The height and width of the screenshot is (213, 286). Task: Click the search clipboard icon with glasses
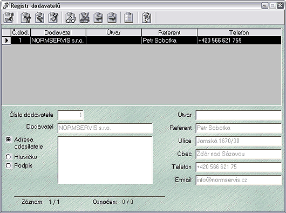tap(70, 18)
